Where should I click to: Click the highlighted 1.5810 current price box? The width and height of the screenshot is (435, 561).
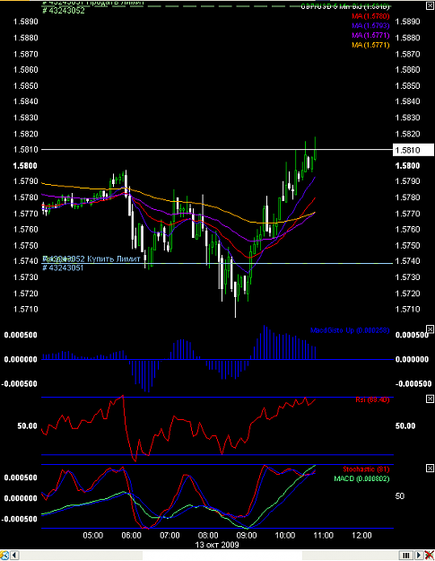[413, 150]
